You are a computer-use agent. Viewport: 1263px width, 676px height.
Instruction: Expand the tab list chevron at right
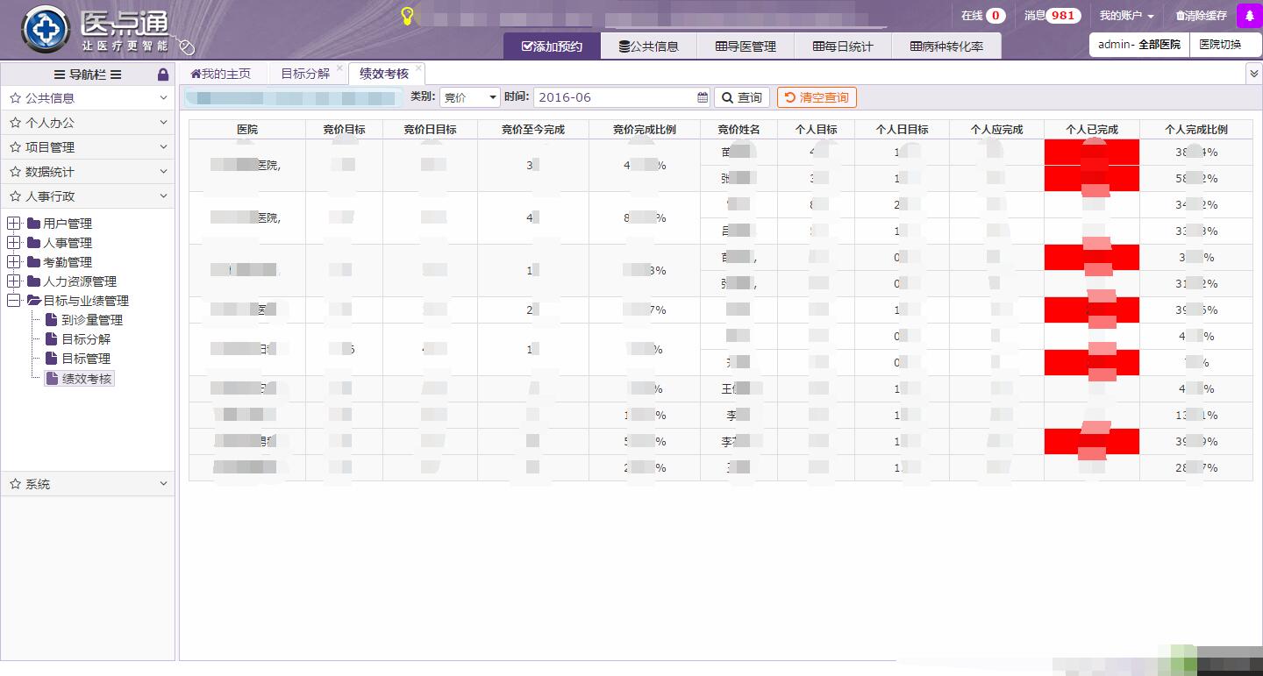point(1253,75)
